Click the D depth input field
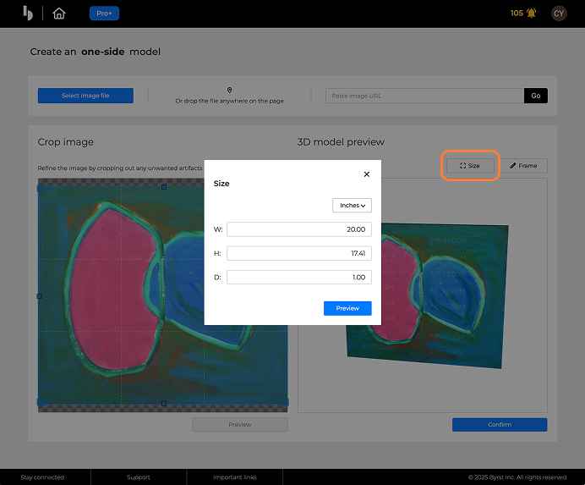Viewport: 585px width, 485px height. pyautogui.click(x=299, y=277)
